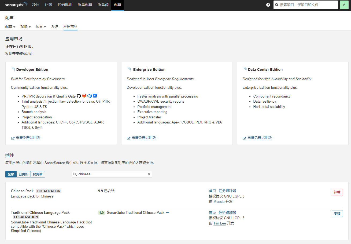Click 申请免费试用版 link for Enterprise Edition
Viewport: 351px width, 244px height.
pyautogui.click(x=144, y=138)
